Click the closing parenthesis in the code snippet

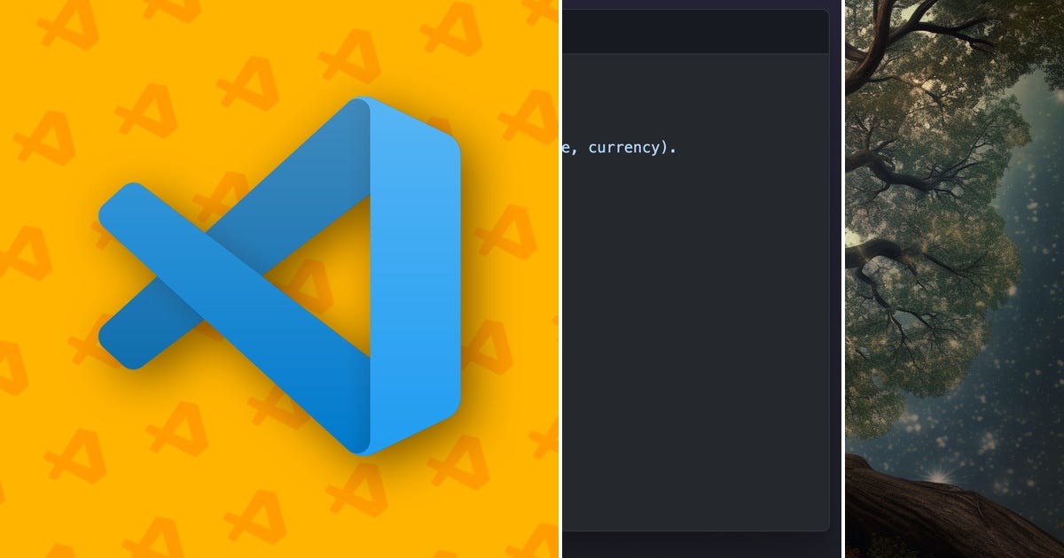663,147
